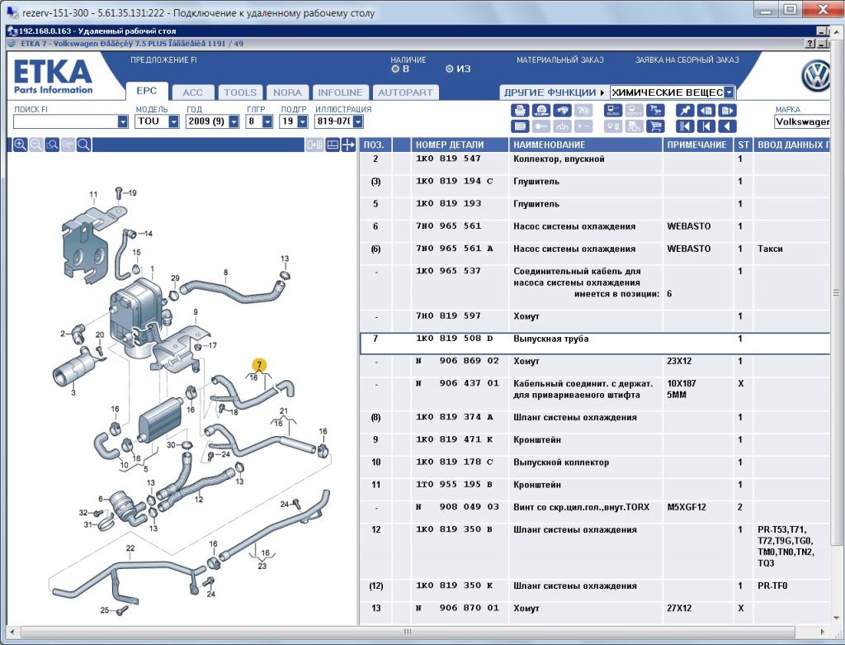Click the splitter arrow icon above the illustration
Image resolution: width=845 pixels, height=645 pixels.
click(348, 145)
